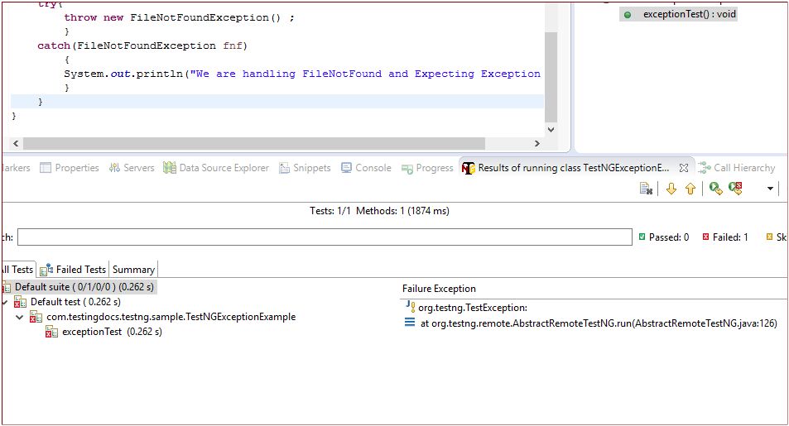Viewport: 789px width, 426px height.
Task: Switch to the Servers tab
Action: [132, 168]
